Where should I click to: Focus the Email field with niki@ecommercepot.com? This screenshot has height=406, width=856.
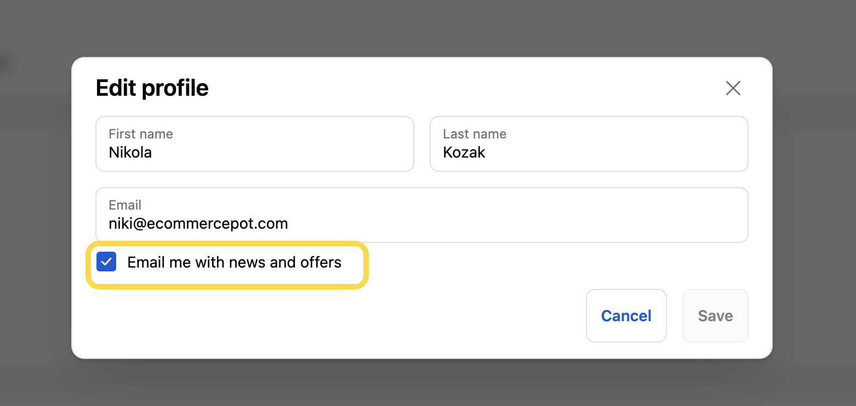[x=422, y=215]
